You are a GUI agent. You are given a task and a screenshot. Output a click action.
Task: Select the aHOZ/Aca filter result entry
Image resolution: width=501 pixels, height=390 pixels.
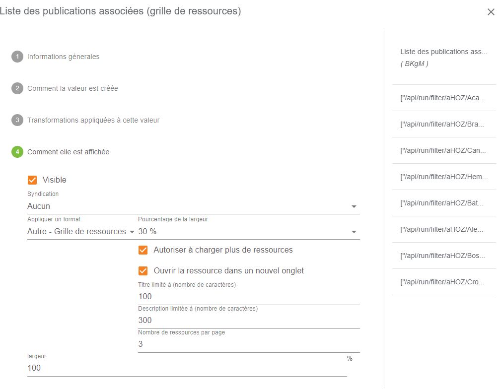[x=444, y=98]
